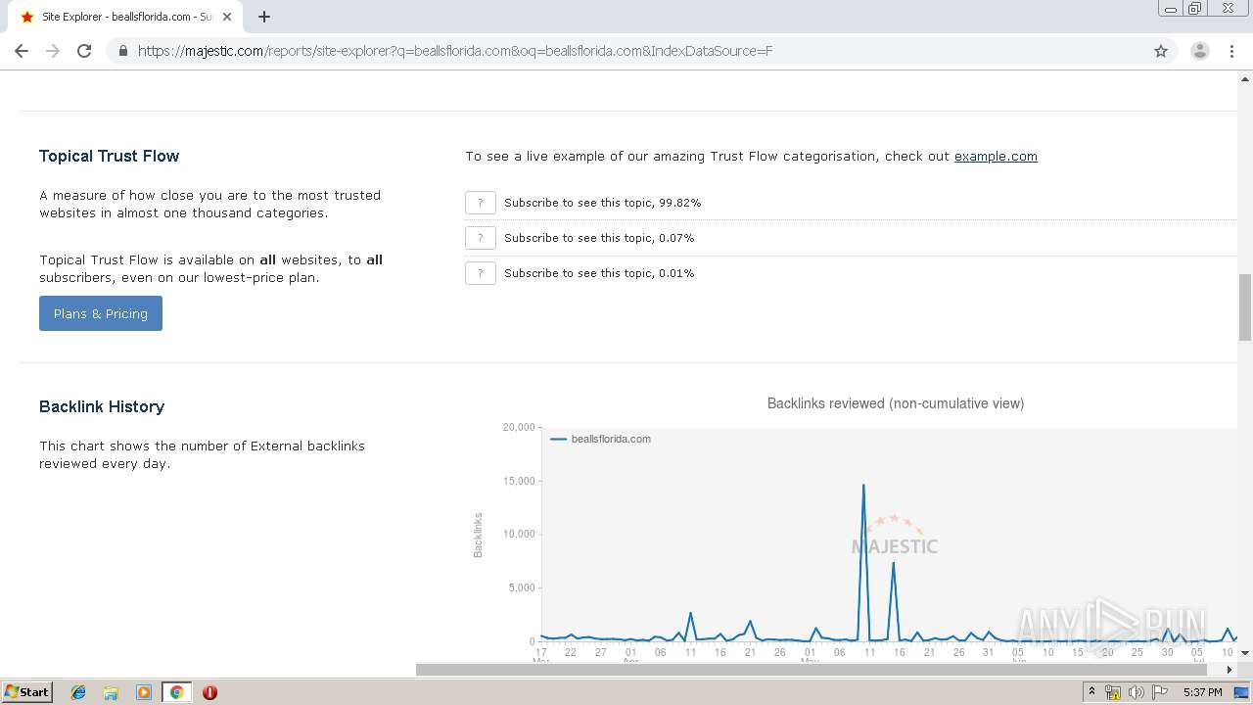View site info via padlock icon
This screenshot has width=1253, height=705.
pyautogui.click(x=123, y=51)
